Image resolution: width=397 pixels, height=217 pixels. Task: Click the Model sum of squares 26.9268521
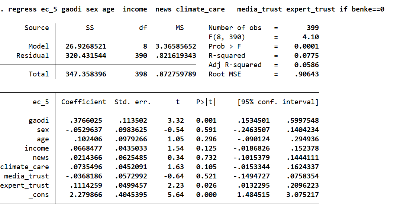(86, 46)
